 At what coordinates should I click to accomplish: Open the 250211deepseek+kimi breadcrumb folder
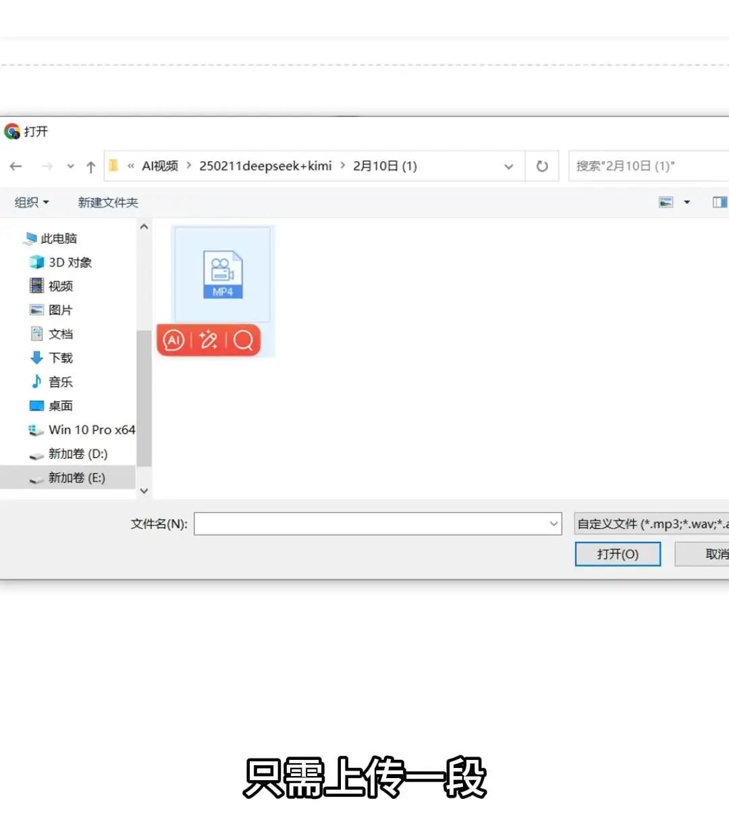(266, 166)
